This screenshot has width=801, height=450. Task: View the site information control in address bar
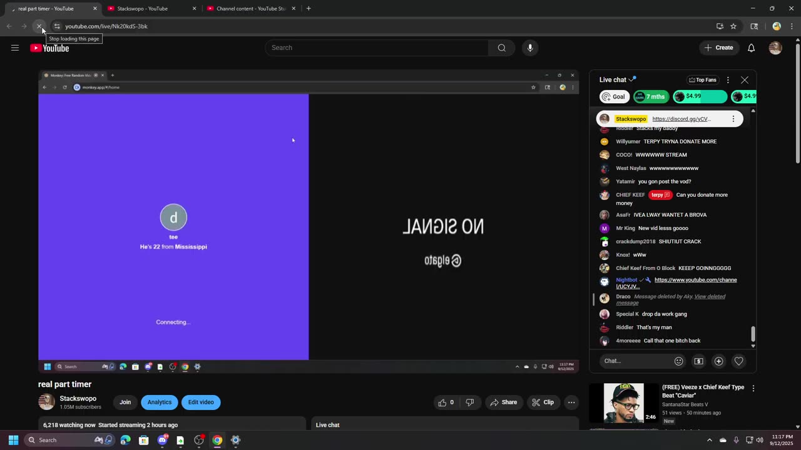coord(56,26)
